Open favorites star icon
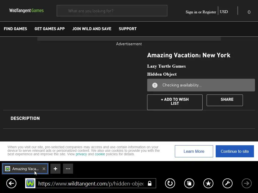Screen dimensions: 258x193 click(208, 183)
